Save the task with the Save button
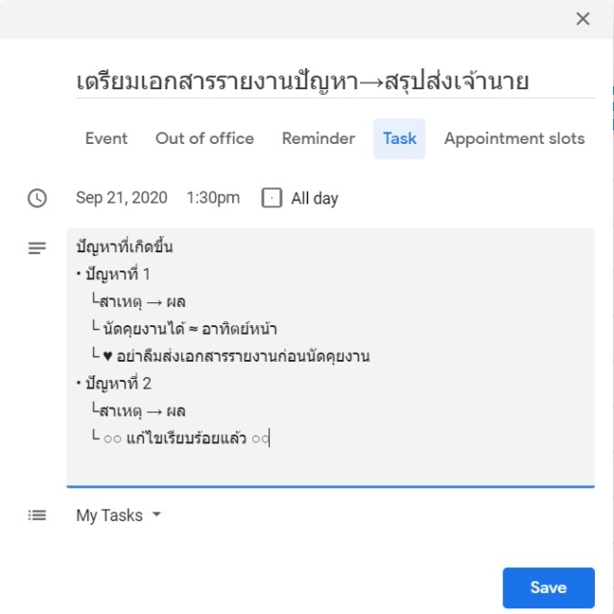The height and width of the screenshot is (614, 614). 549,587
